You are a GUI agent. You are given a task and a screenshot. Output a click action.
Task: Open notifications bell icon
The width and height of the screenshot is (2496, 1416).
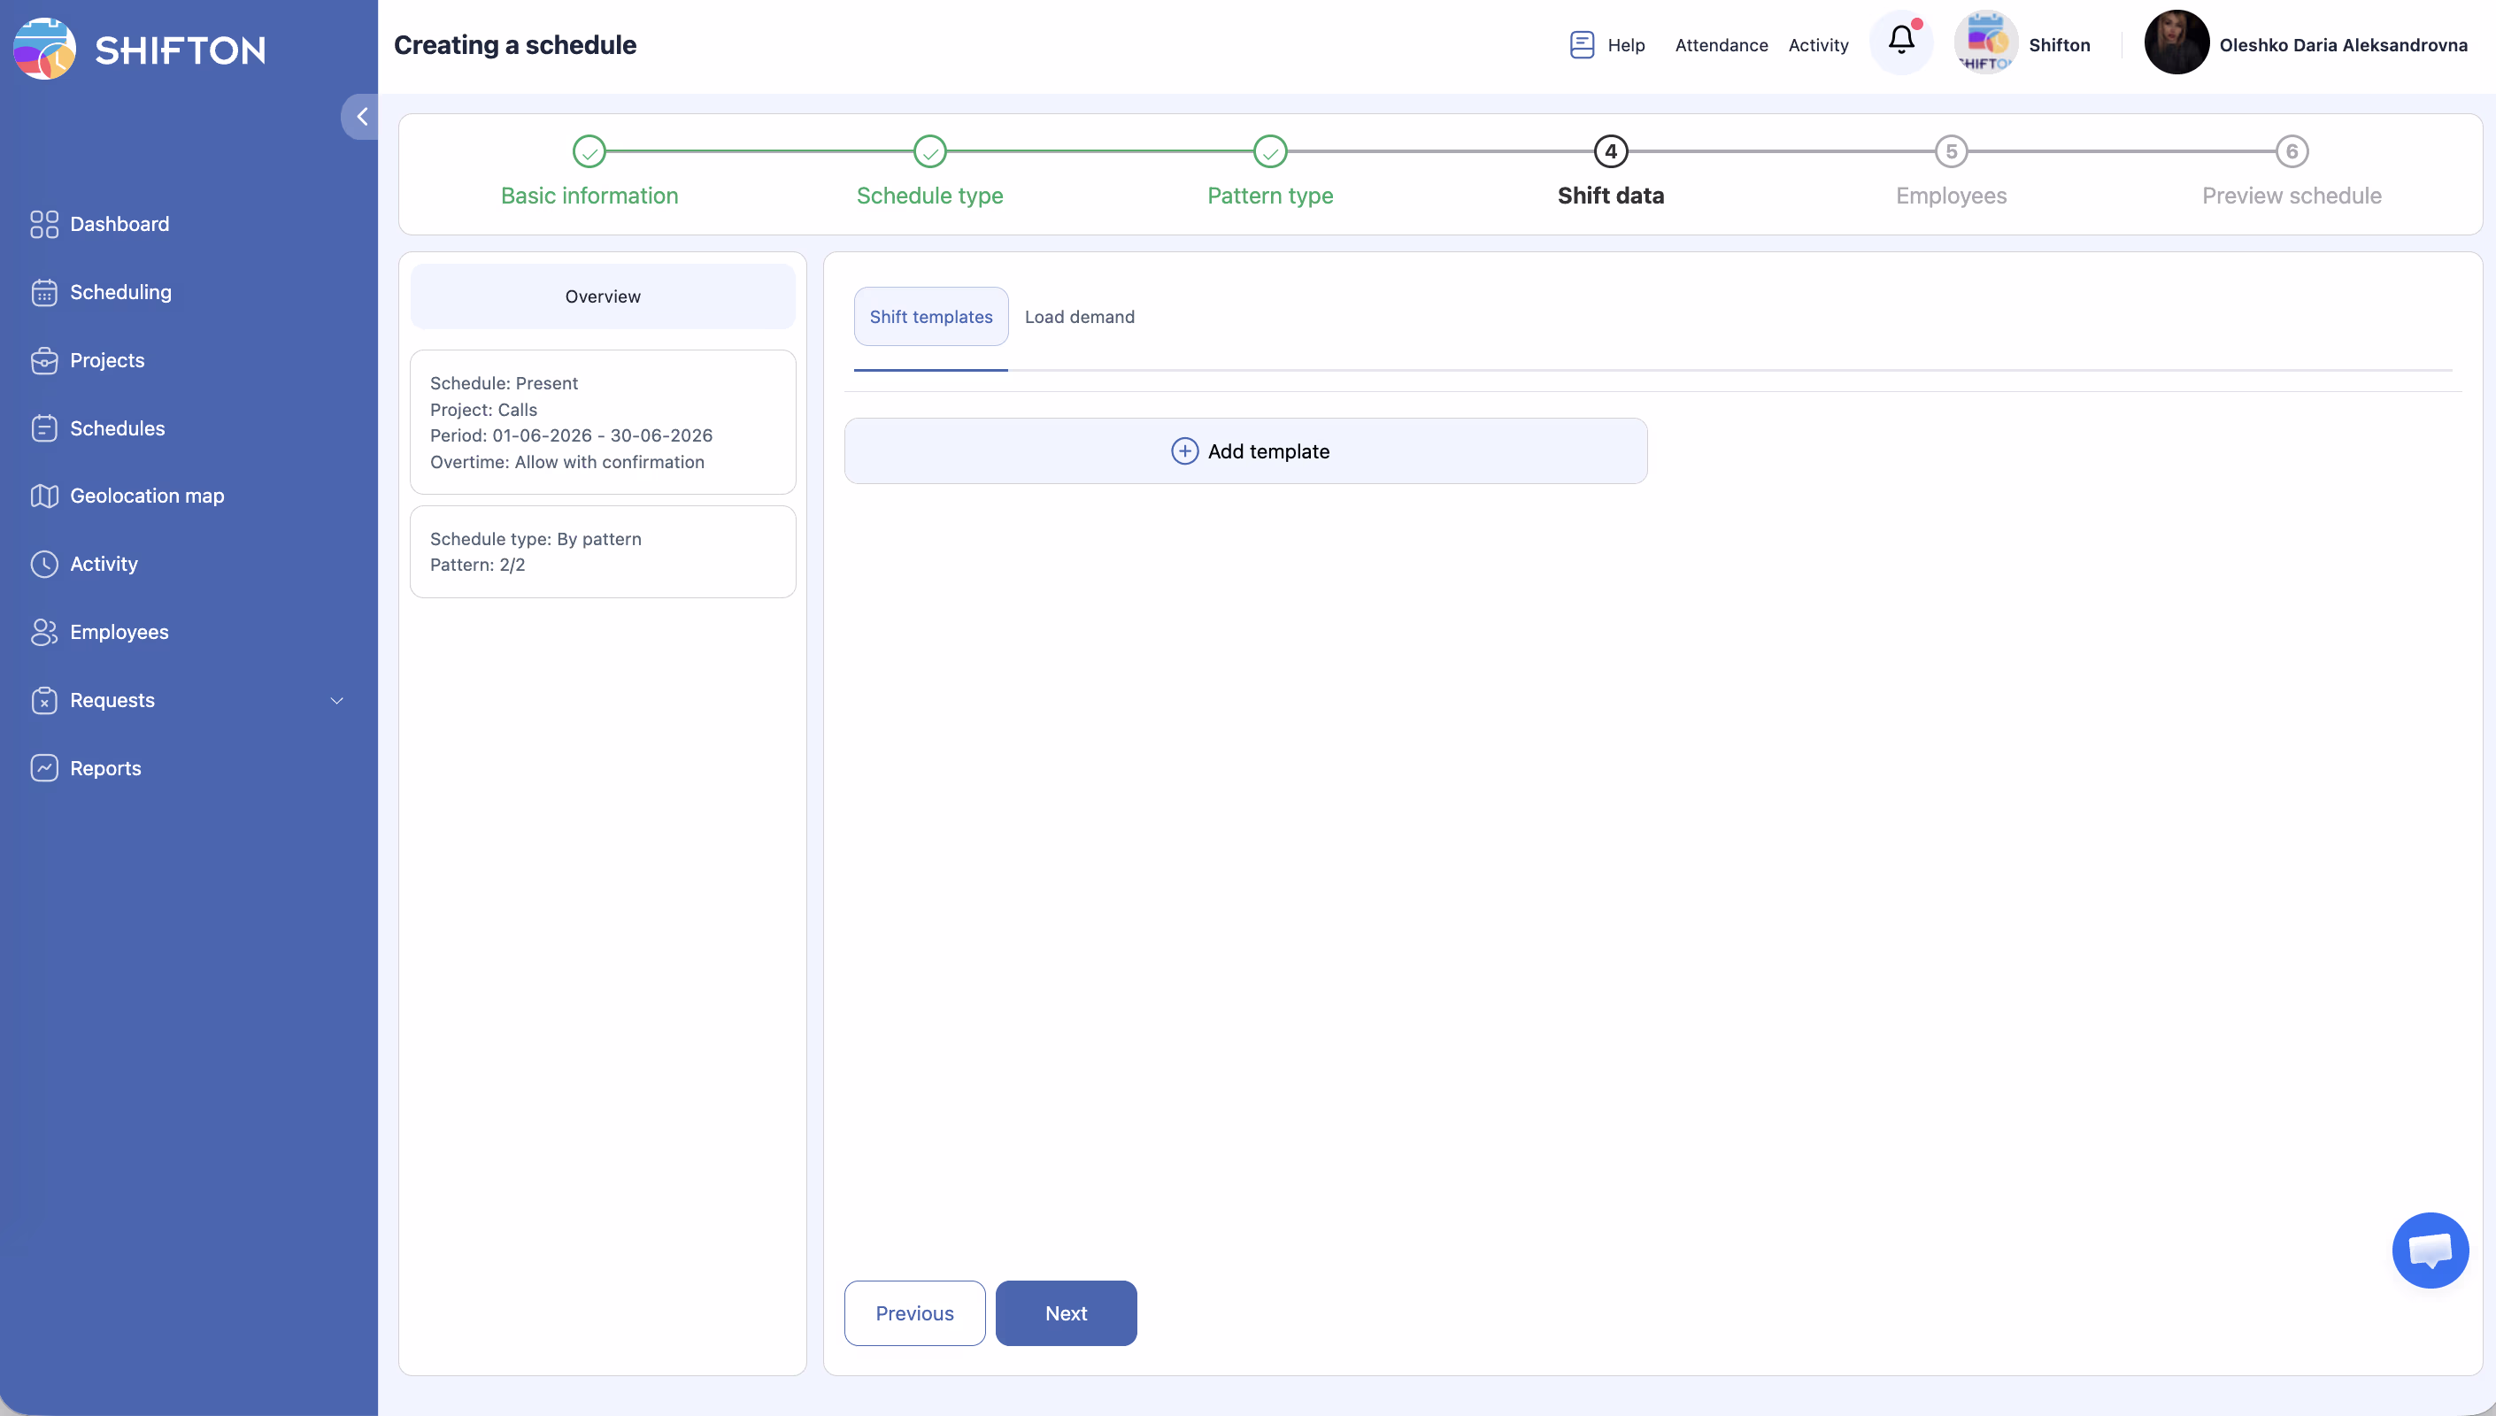coord(1901,41)
